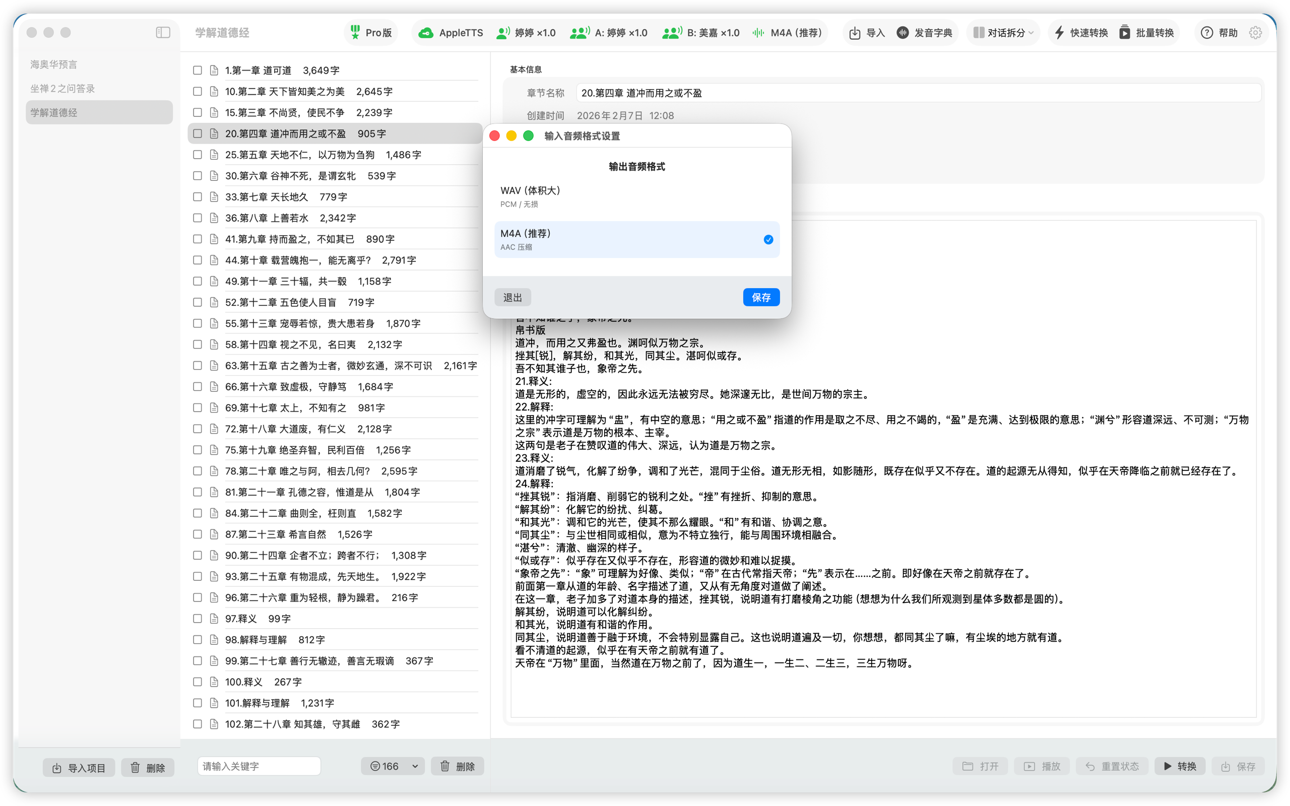Click document icon of 66.第十六章 致虚极

click(214, 386)
